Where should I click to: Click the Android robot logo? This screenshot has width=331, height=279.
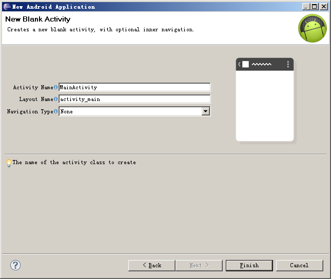313,28
